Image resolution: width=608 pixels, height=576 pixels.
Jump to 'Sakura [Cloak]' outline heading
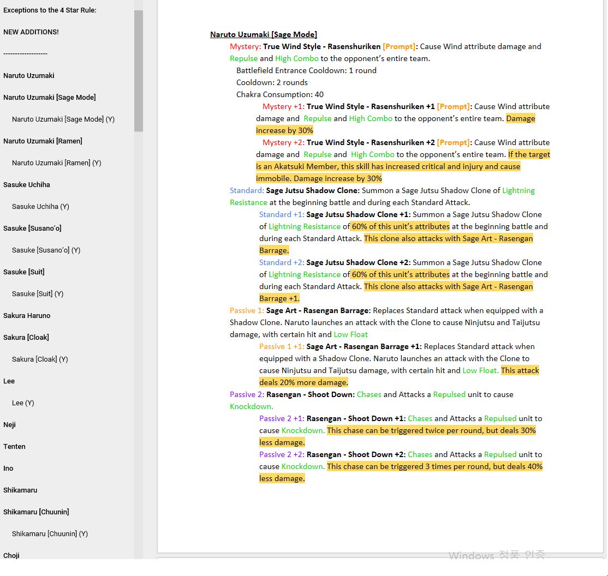tap(26, 338)
